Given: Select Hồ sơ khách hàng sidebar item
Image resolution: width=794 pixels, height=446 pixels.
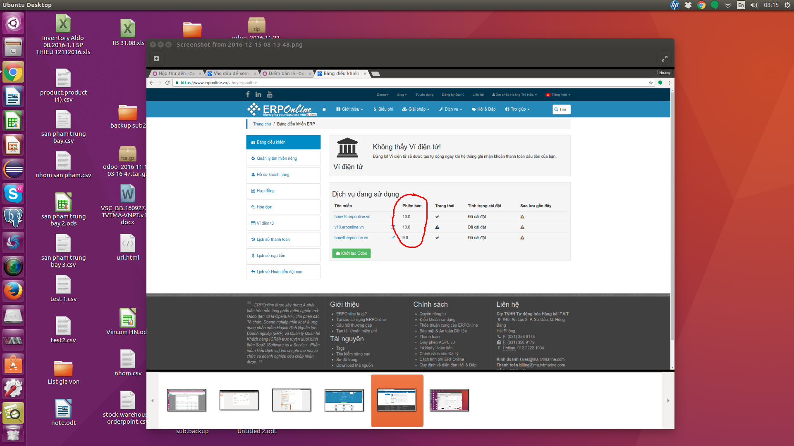Looking at the screenshot, I should tap(283, 175).
